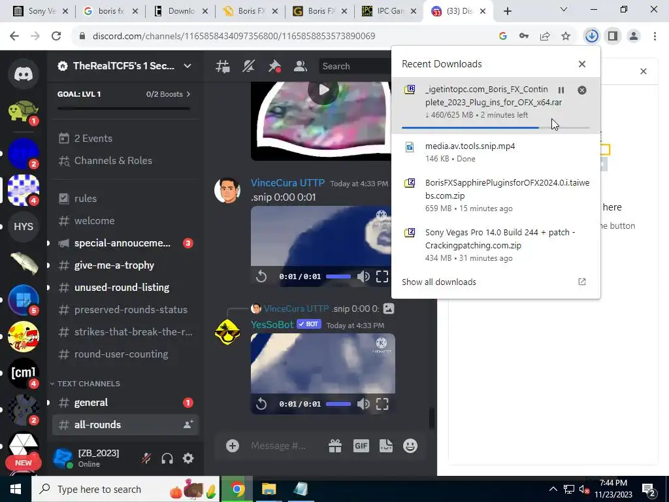This screenshot has height=502, width=669.
Task: Open notification settings bell icon
Action: pos(249,66)
